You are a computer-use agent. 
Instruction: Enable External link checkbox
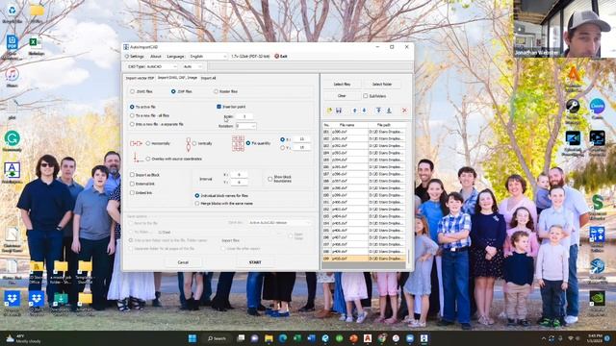[x=133, y=184]
